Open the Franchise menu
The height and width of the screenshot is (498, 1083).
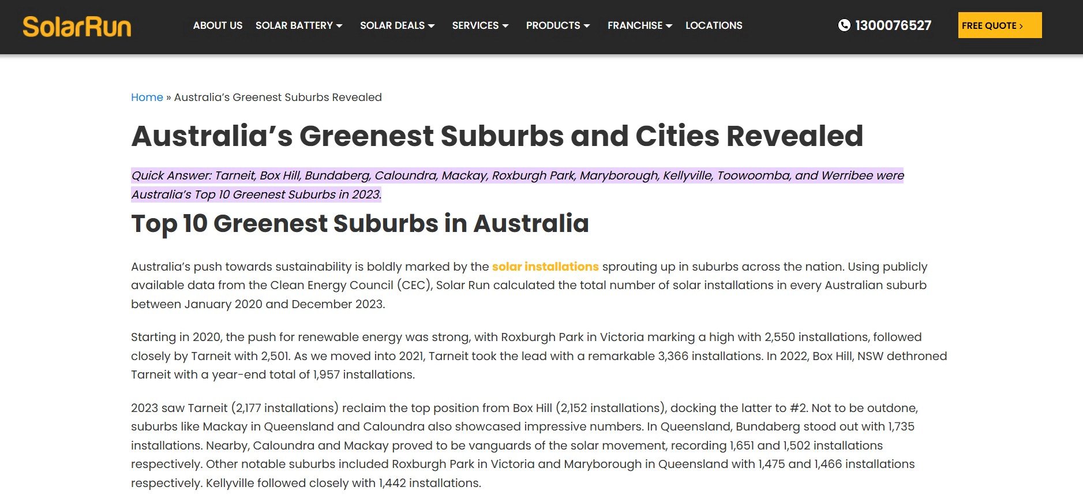click(x=635, y=25)
